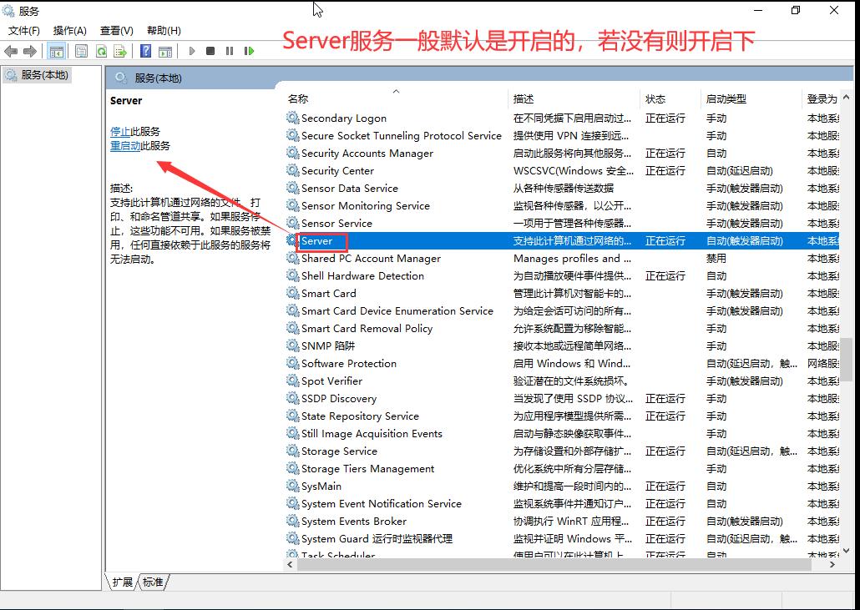
Task: Start the service with the play icon
Action: coord(191,51)
